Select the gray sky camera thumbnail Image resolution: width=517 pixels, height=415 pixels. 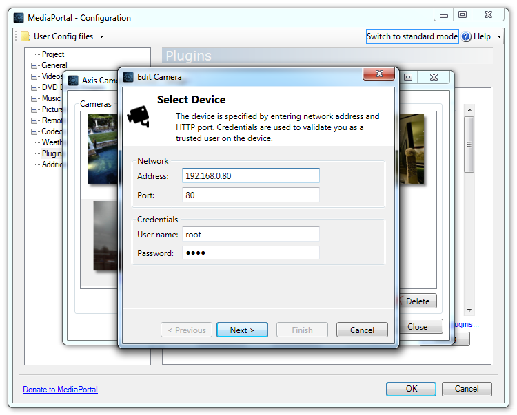click(105, 235)
